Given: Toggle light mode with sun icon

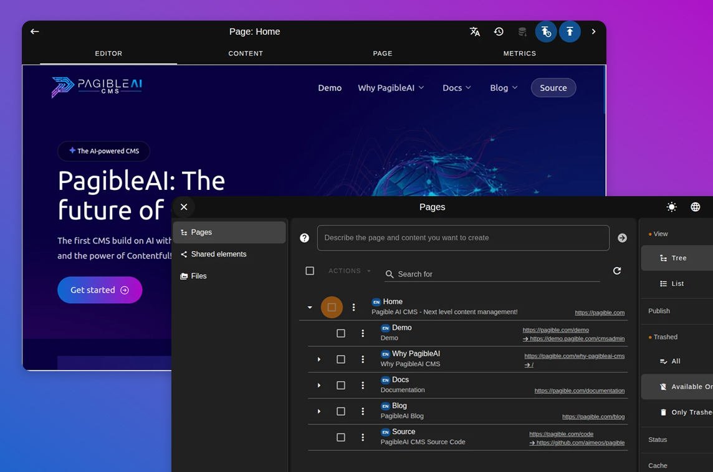Looking at the screenshot, I should pos(671,207).
